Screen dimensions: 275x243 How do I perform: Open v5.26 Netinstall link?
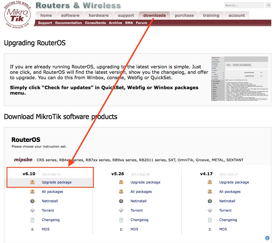coord(138,201)
